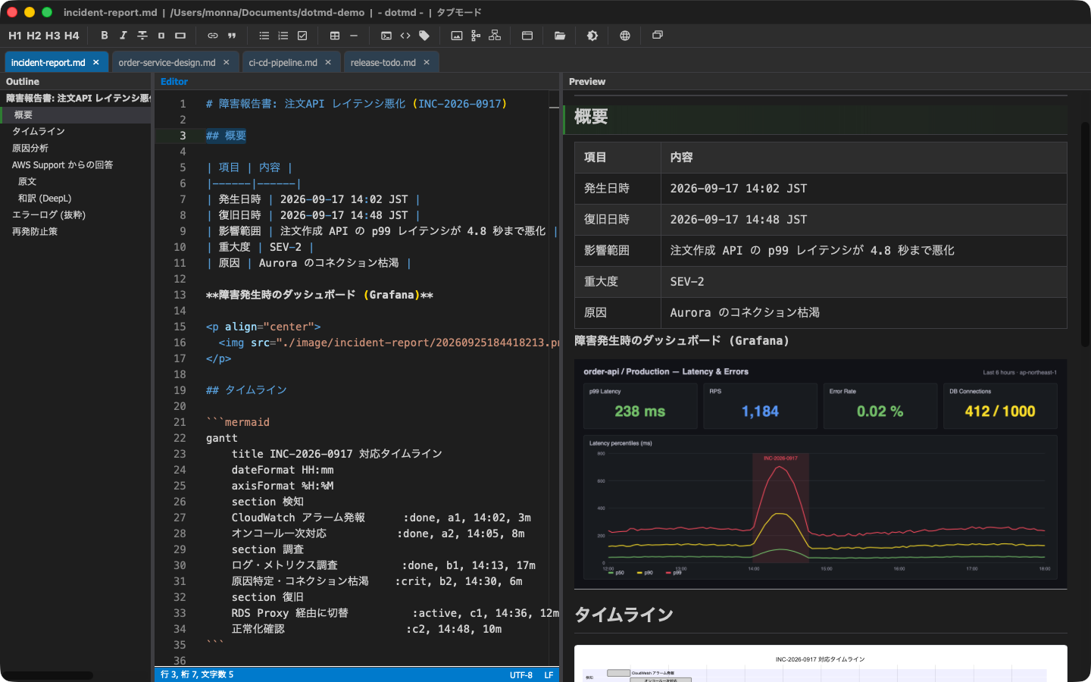1091x682 pixels.
Task: Toggle bold formatting in the toolbar
Action: [x=105, y=36]
